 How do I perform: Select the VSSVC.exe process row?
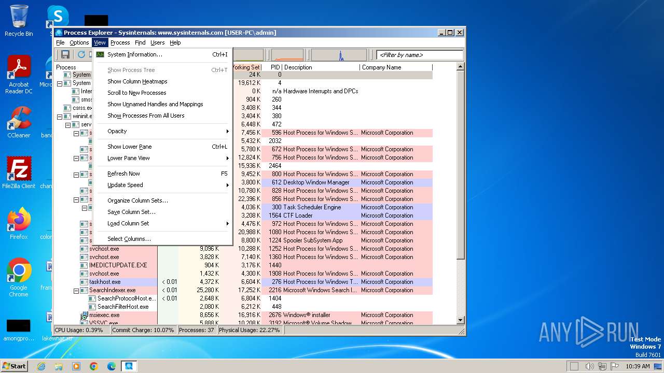pos(243,323)
